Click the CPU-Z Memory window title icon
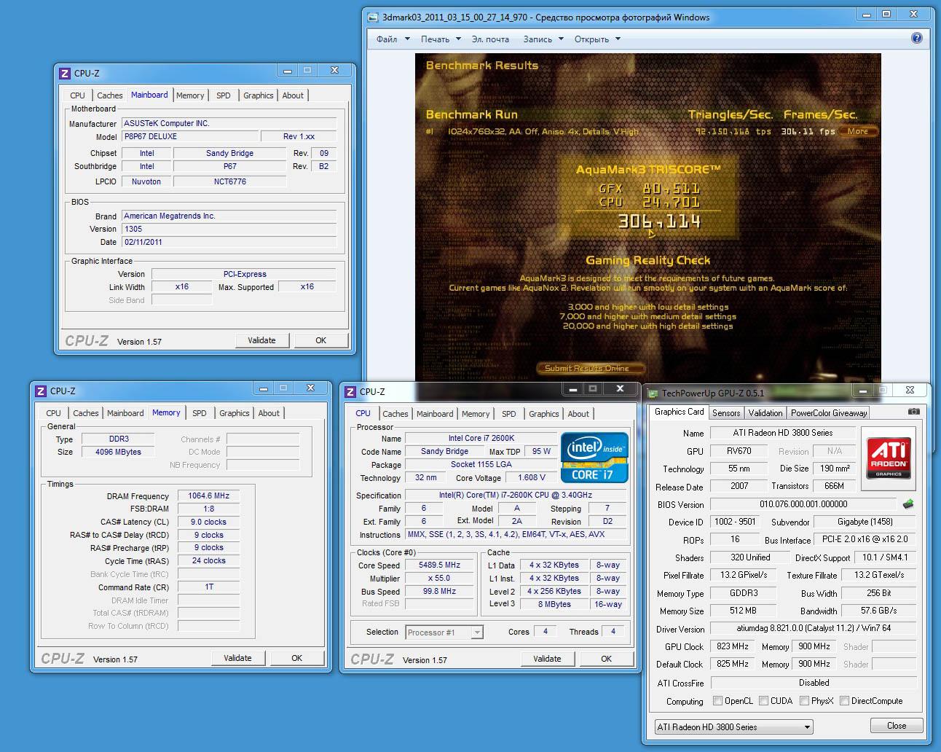Image resolution: width=941 pixels, height=752 pixels. pyautogui.click(x=41, y=391)
